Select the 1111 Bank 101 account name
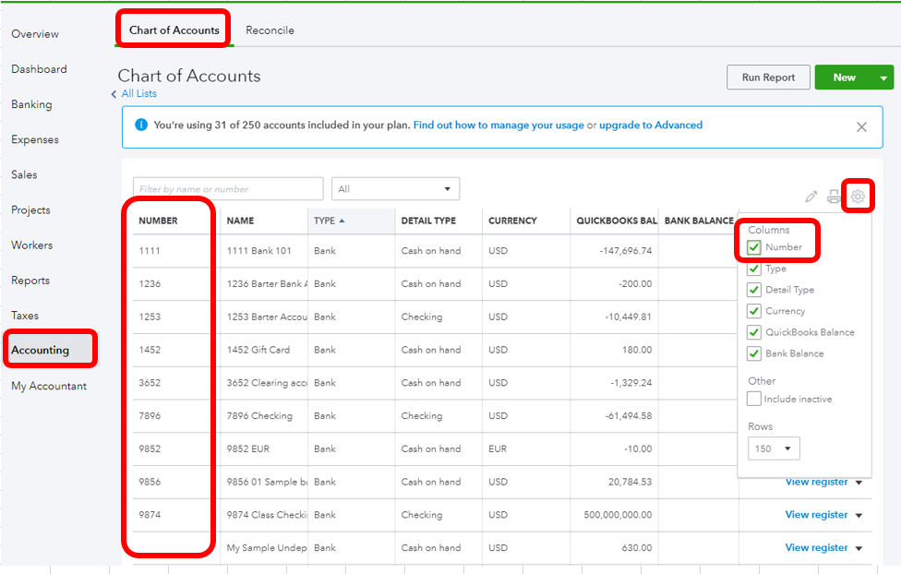The width and height of the screenshot is (901, 574). coord(259,251)
